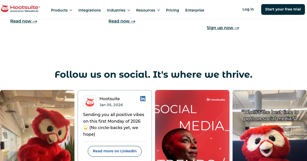Click the Hootsuite name on the post

click(109, 99)
